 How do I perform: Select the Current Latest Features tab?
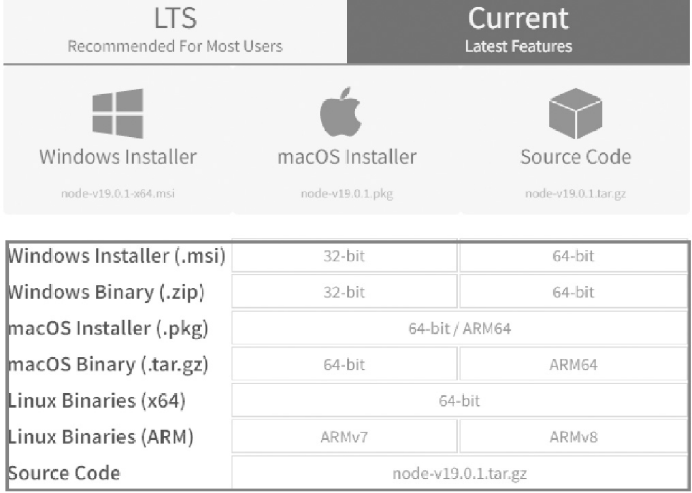tap(518, 31)
